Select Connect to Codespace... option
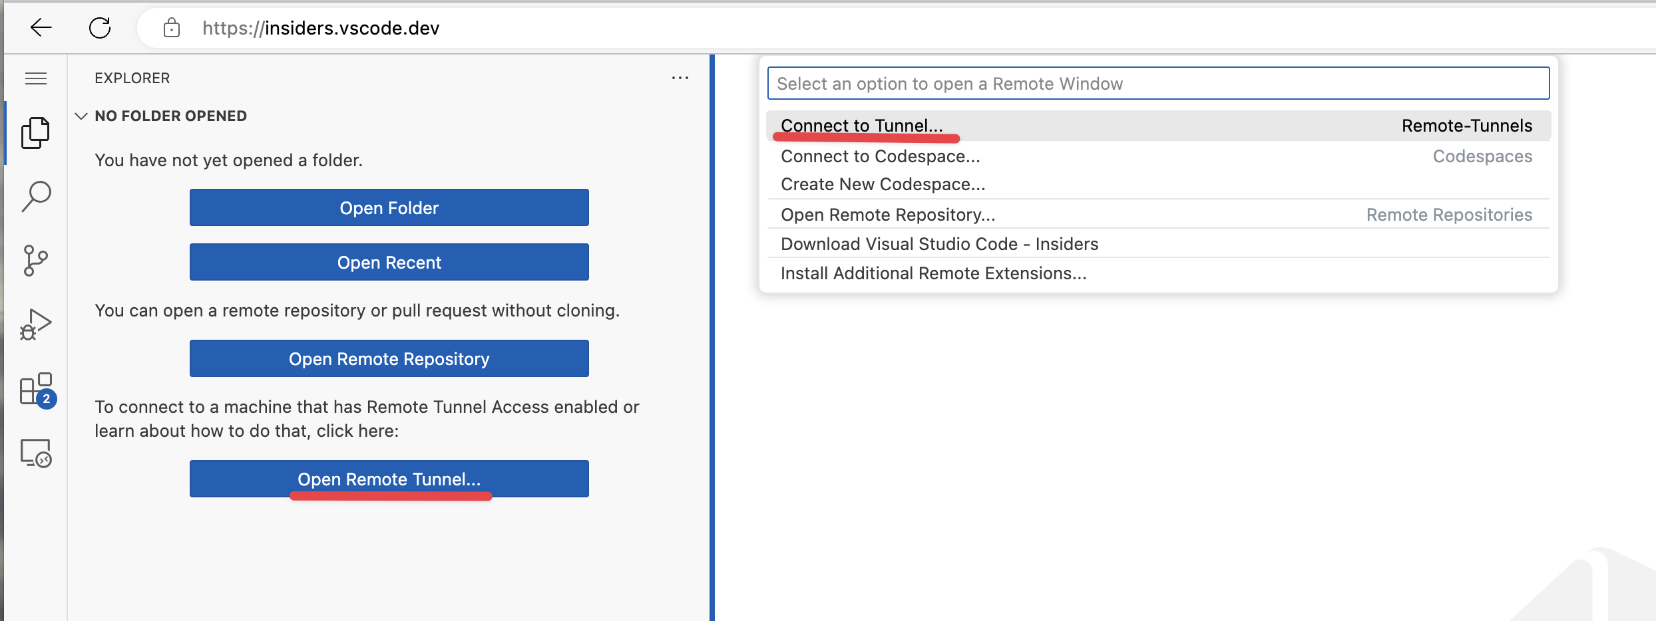This screenshot has height=621, width=1656. point(1158,156)
